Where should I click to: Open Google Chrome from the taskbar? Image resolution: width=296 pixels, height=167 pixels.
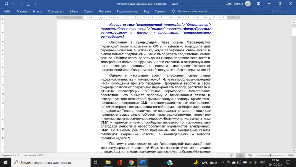pyautogui.click(x=131, y=162)
